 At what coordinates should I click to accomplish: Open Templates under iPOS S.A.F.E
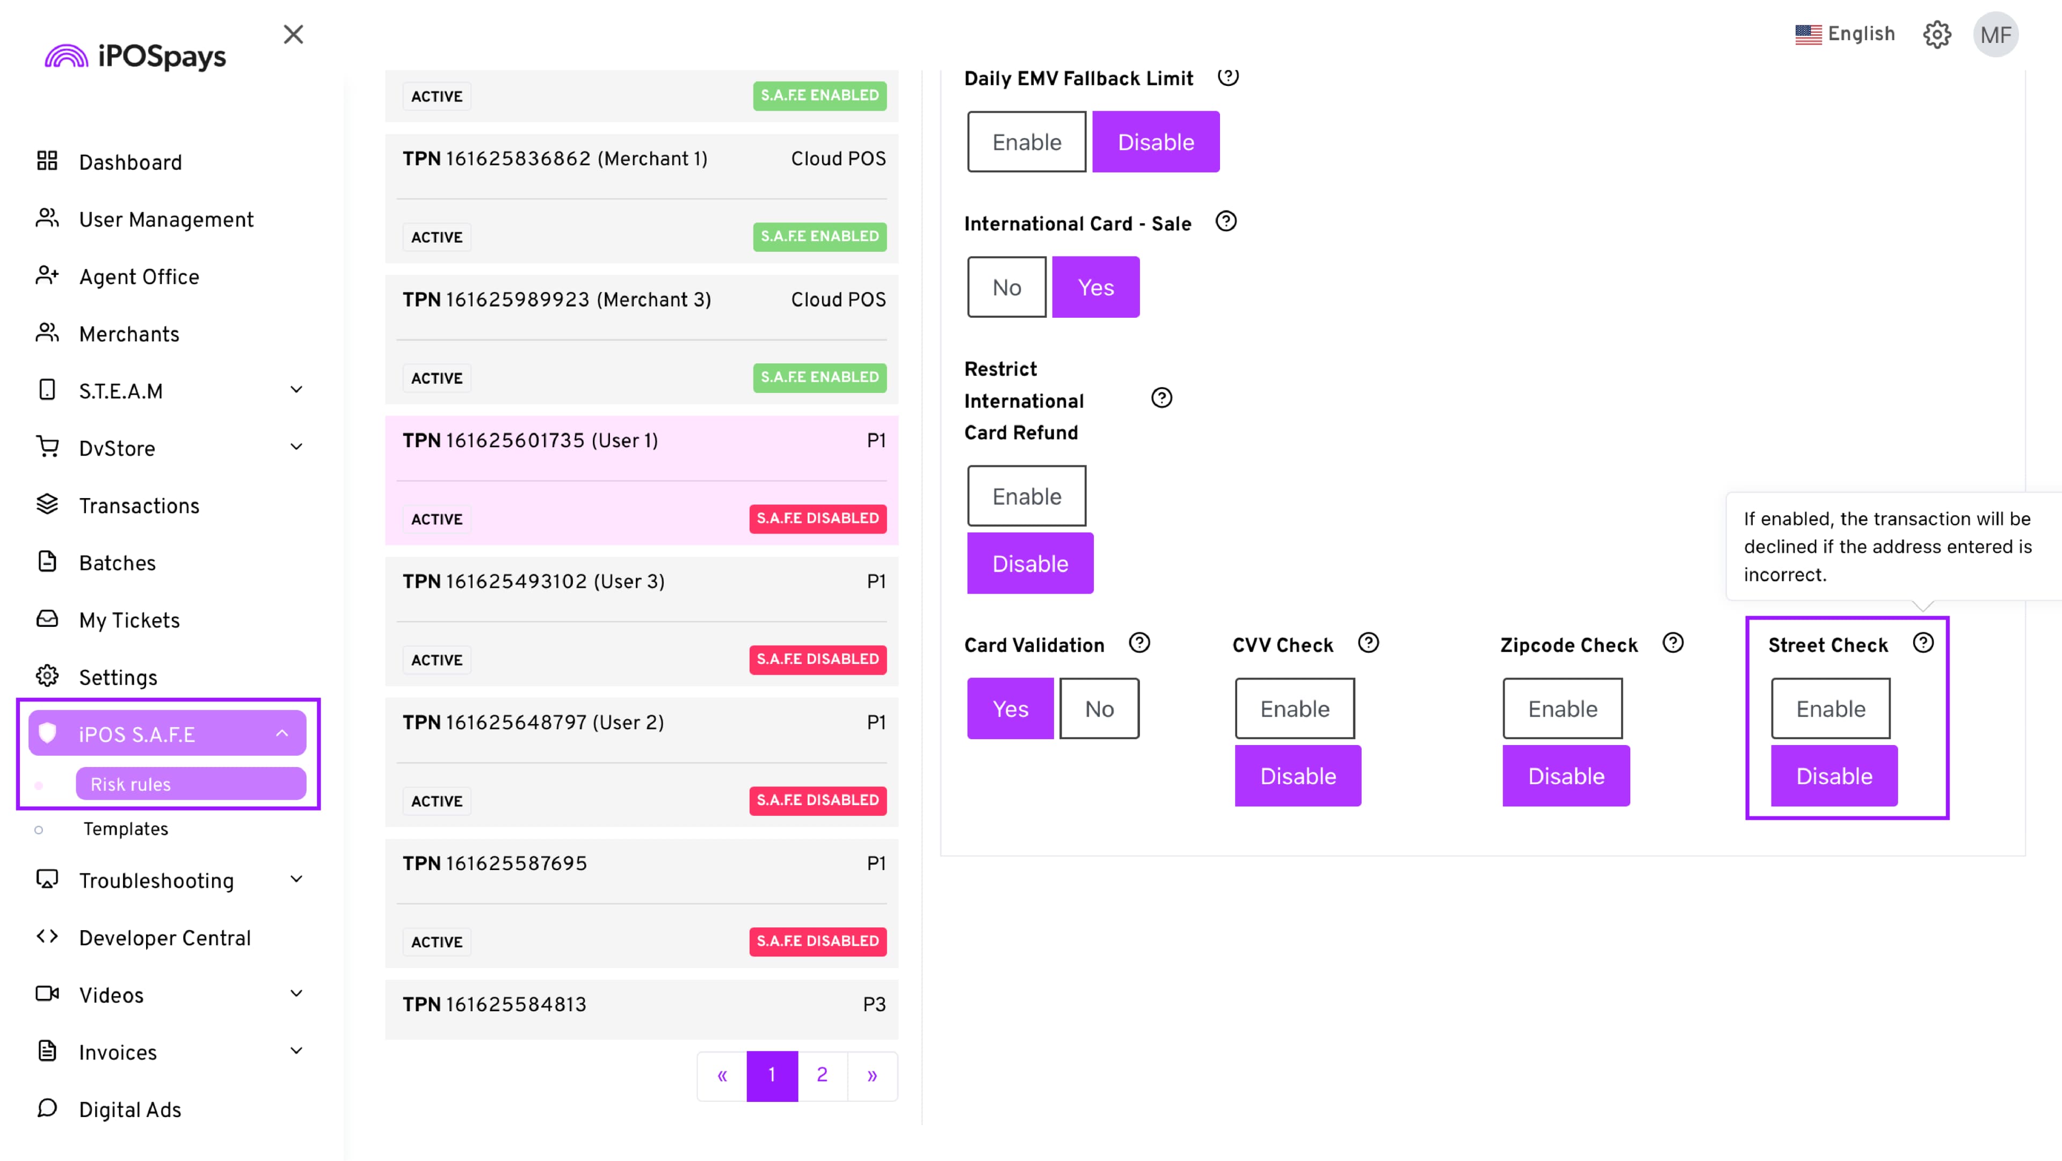[126, 829]
